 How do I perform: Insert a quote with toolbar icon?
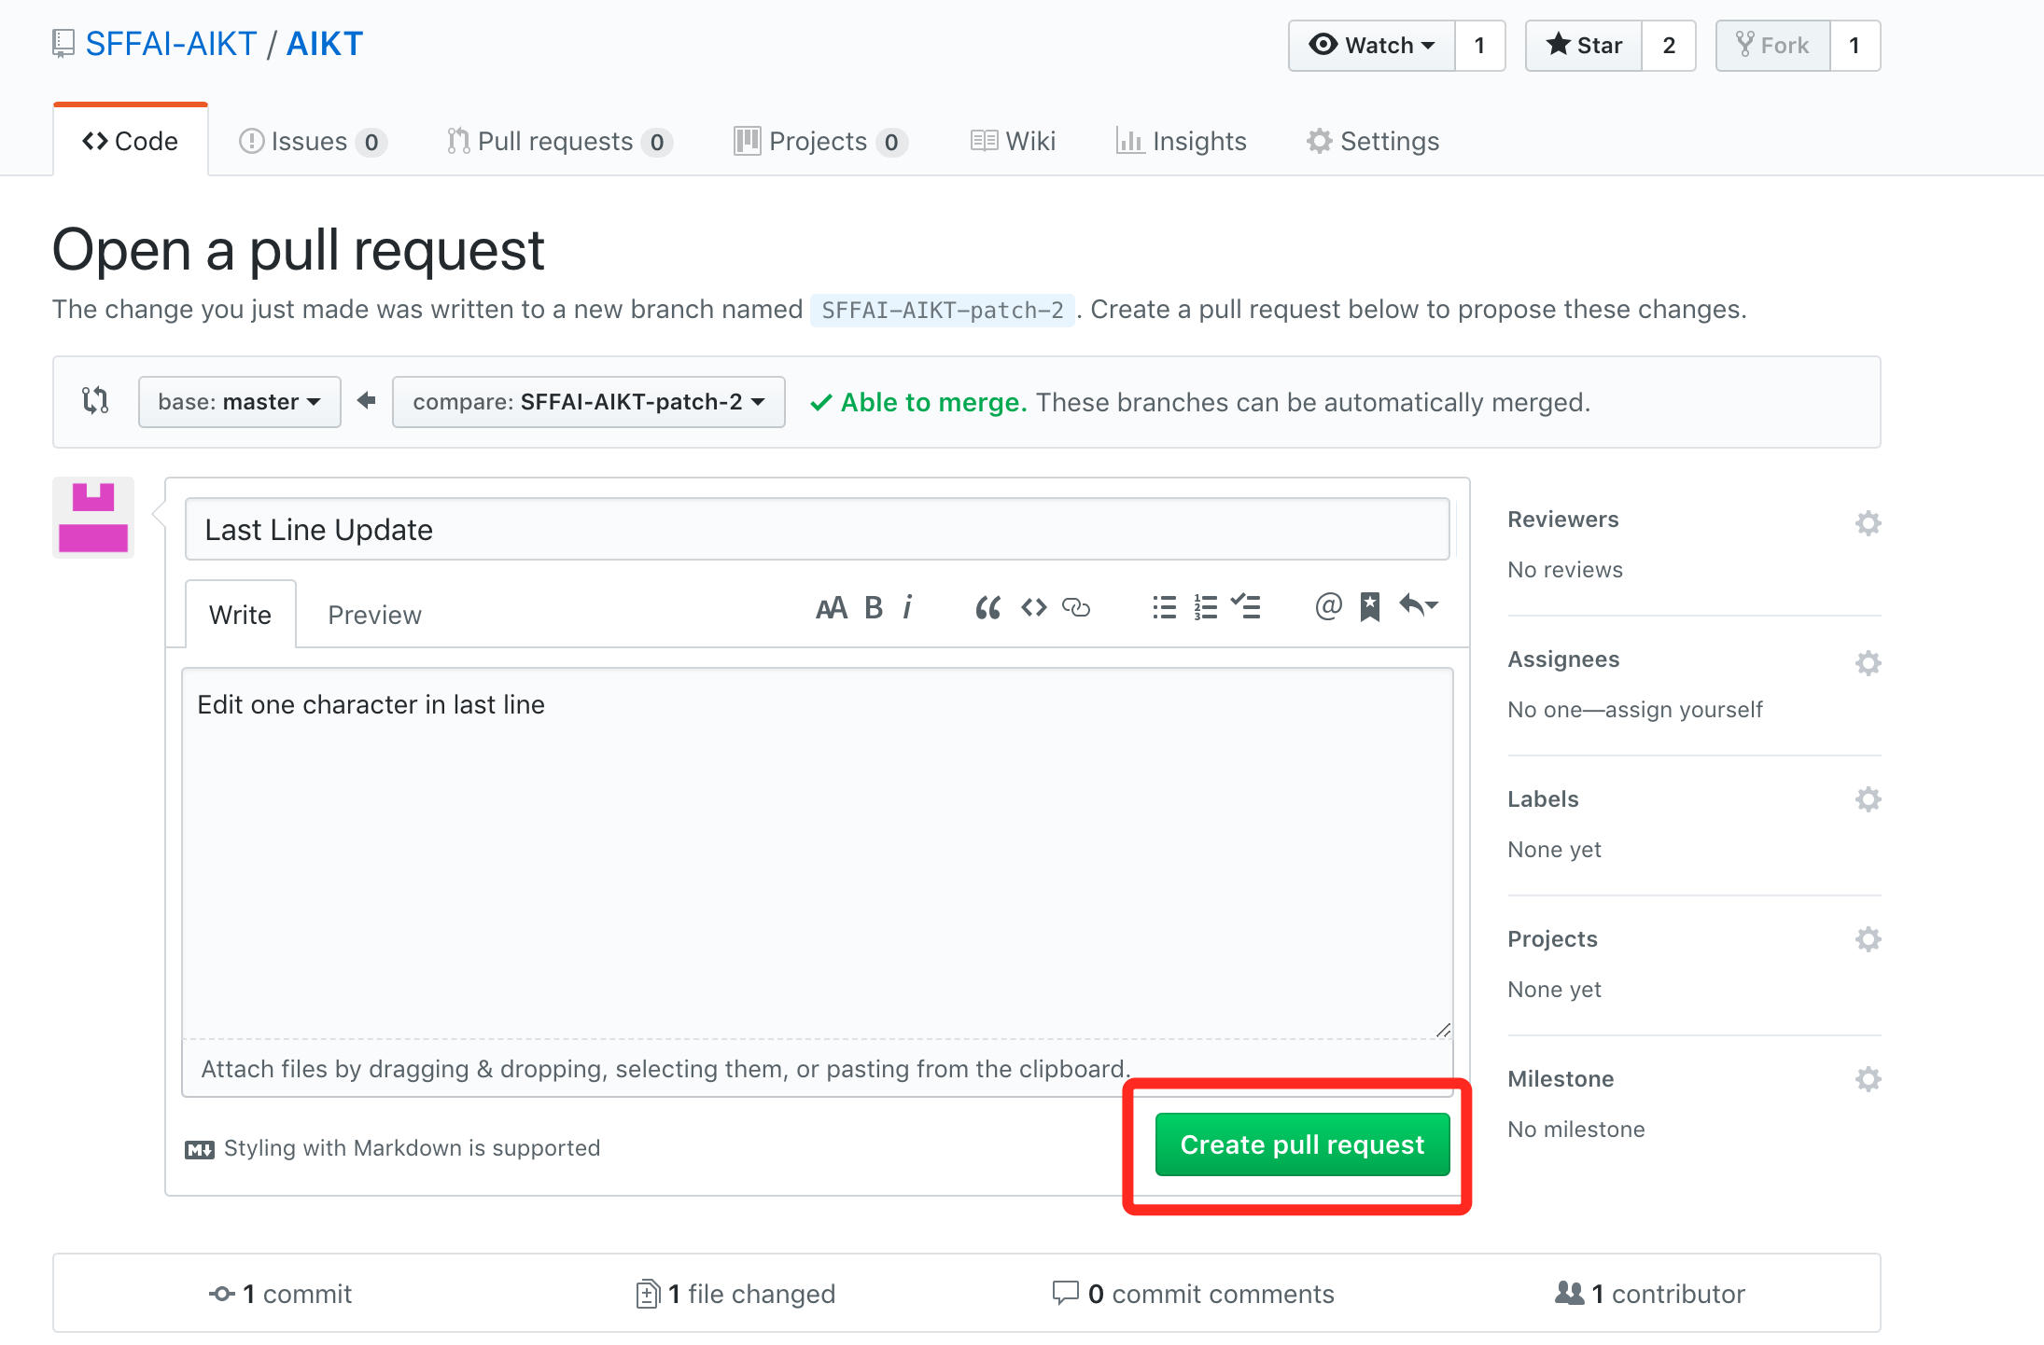coord(987,608)
